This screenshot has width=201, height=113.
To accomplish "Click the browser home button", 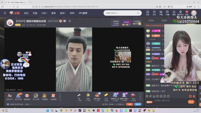I will (x=18, y=7).
